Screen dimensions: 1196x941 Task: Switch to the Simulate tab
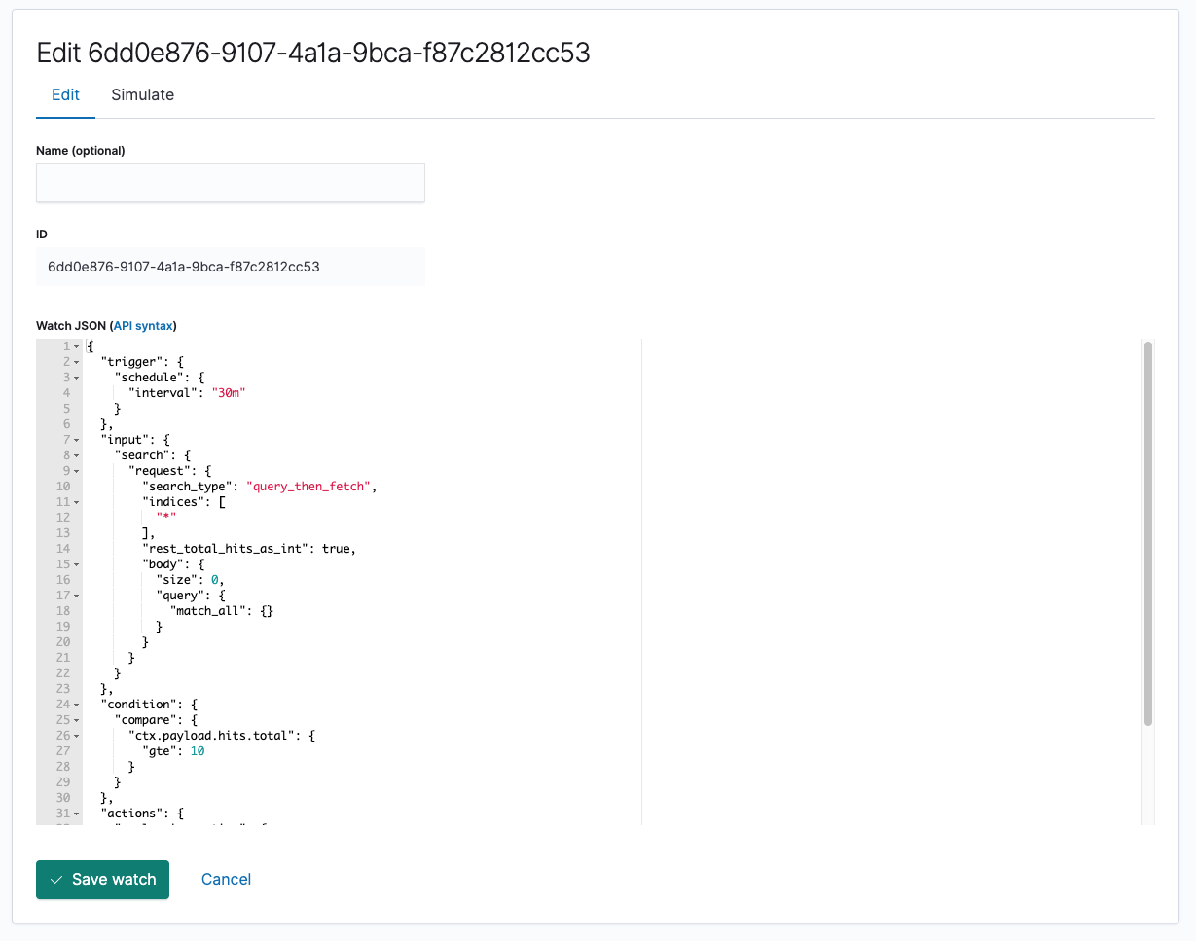[x=142, y=95]
